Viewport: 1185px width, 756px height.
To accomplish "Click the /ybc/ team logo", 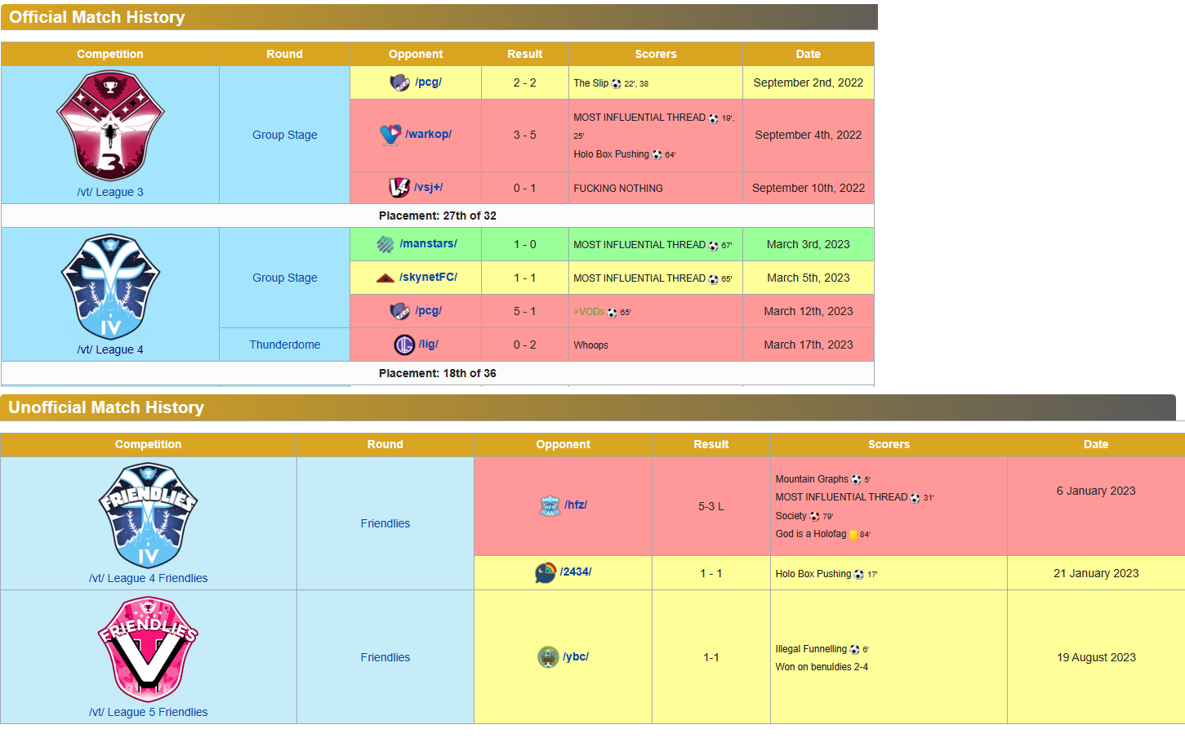I will click(548, 657).
